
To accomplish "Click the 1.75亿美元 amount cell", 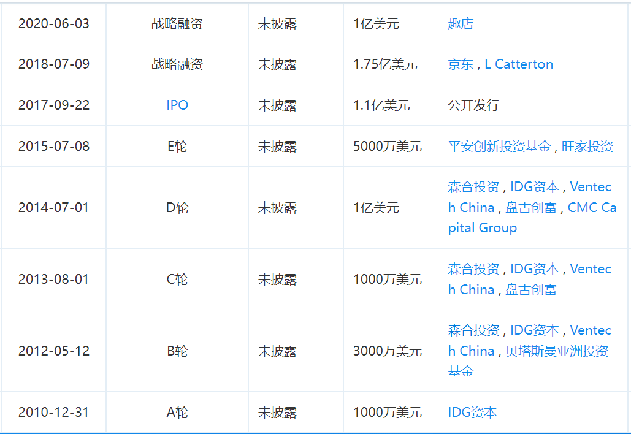I will [387, 64].
